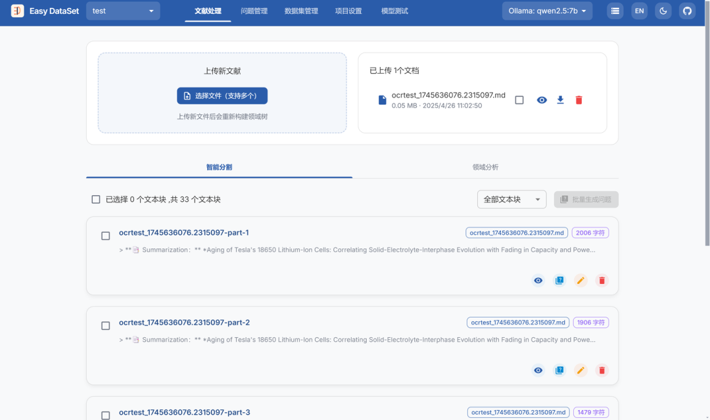Click the '0.05 MB · 2025/4/26 11:02:50' text
Image resolution: width=710 pixels, height=420 pixels.
[437, 105]
